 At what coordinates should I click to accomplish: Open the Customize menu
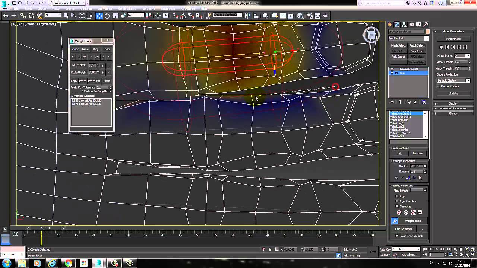click(168, 9)
